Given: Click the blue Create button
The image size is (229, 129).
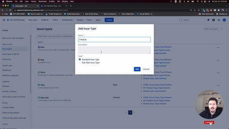Looking at the screenshot, I should (x=109, y=20).
